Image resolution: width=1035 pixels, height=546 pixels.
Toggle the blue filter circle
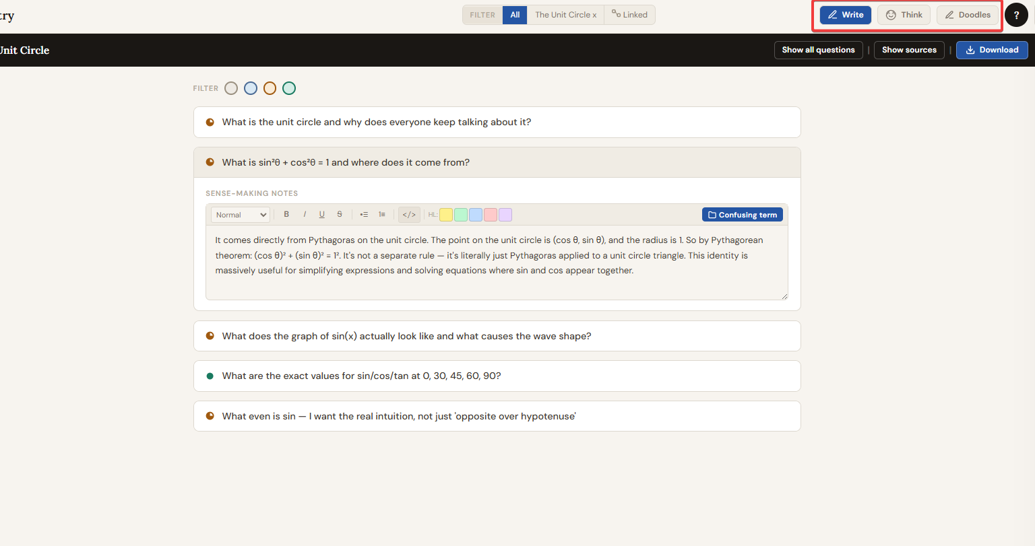[251, 88]
